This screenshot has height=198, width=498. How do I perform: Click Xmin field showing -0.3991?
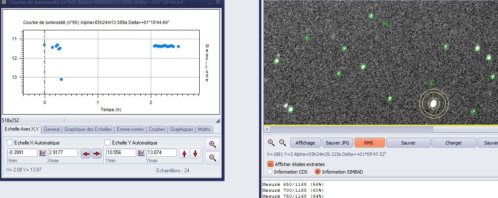[22, 153]
